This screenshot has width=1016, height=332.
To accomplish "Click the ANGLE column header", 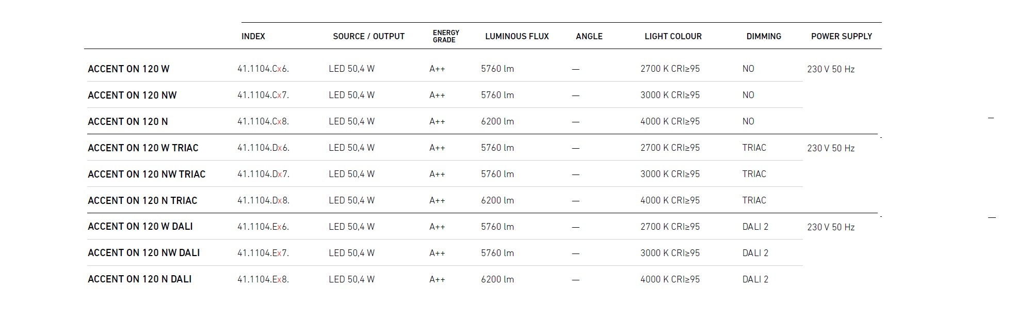I will tap(589, 36).
